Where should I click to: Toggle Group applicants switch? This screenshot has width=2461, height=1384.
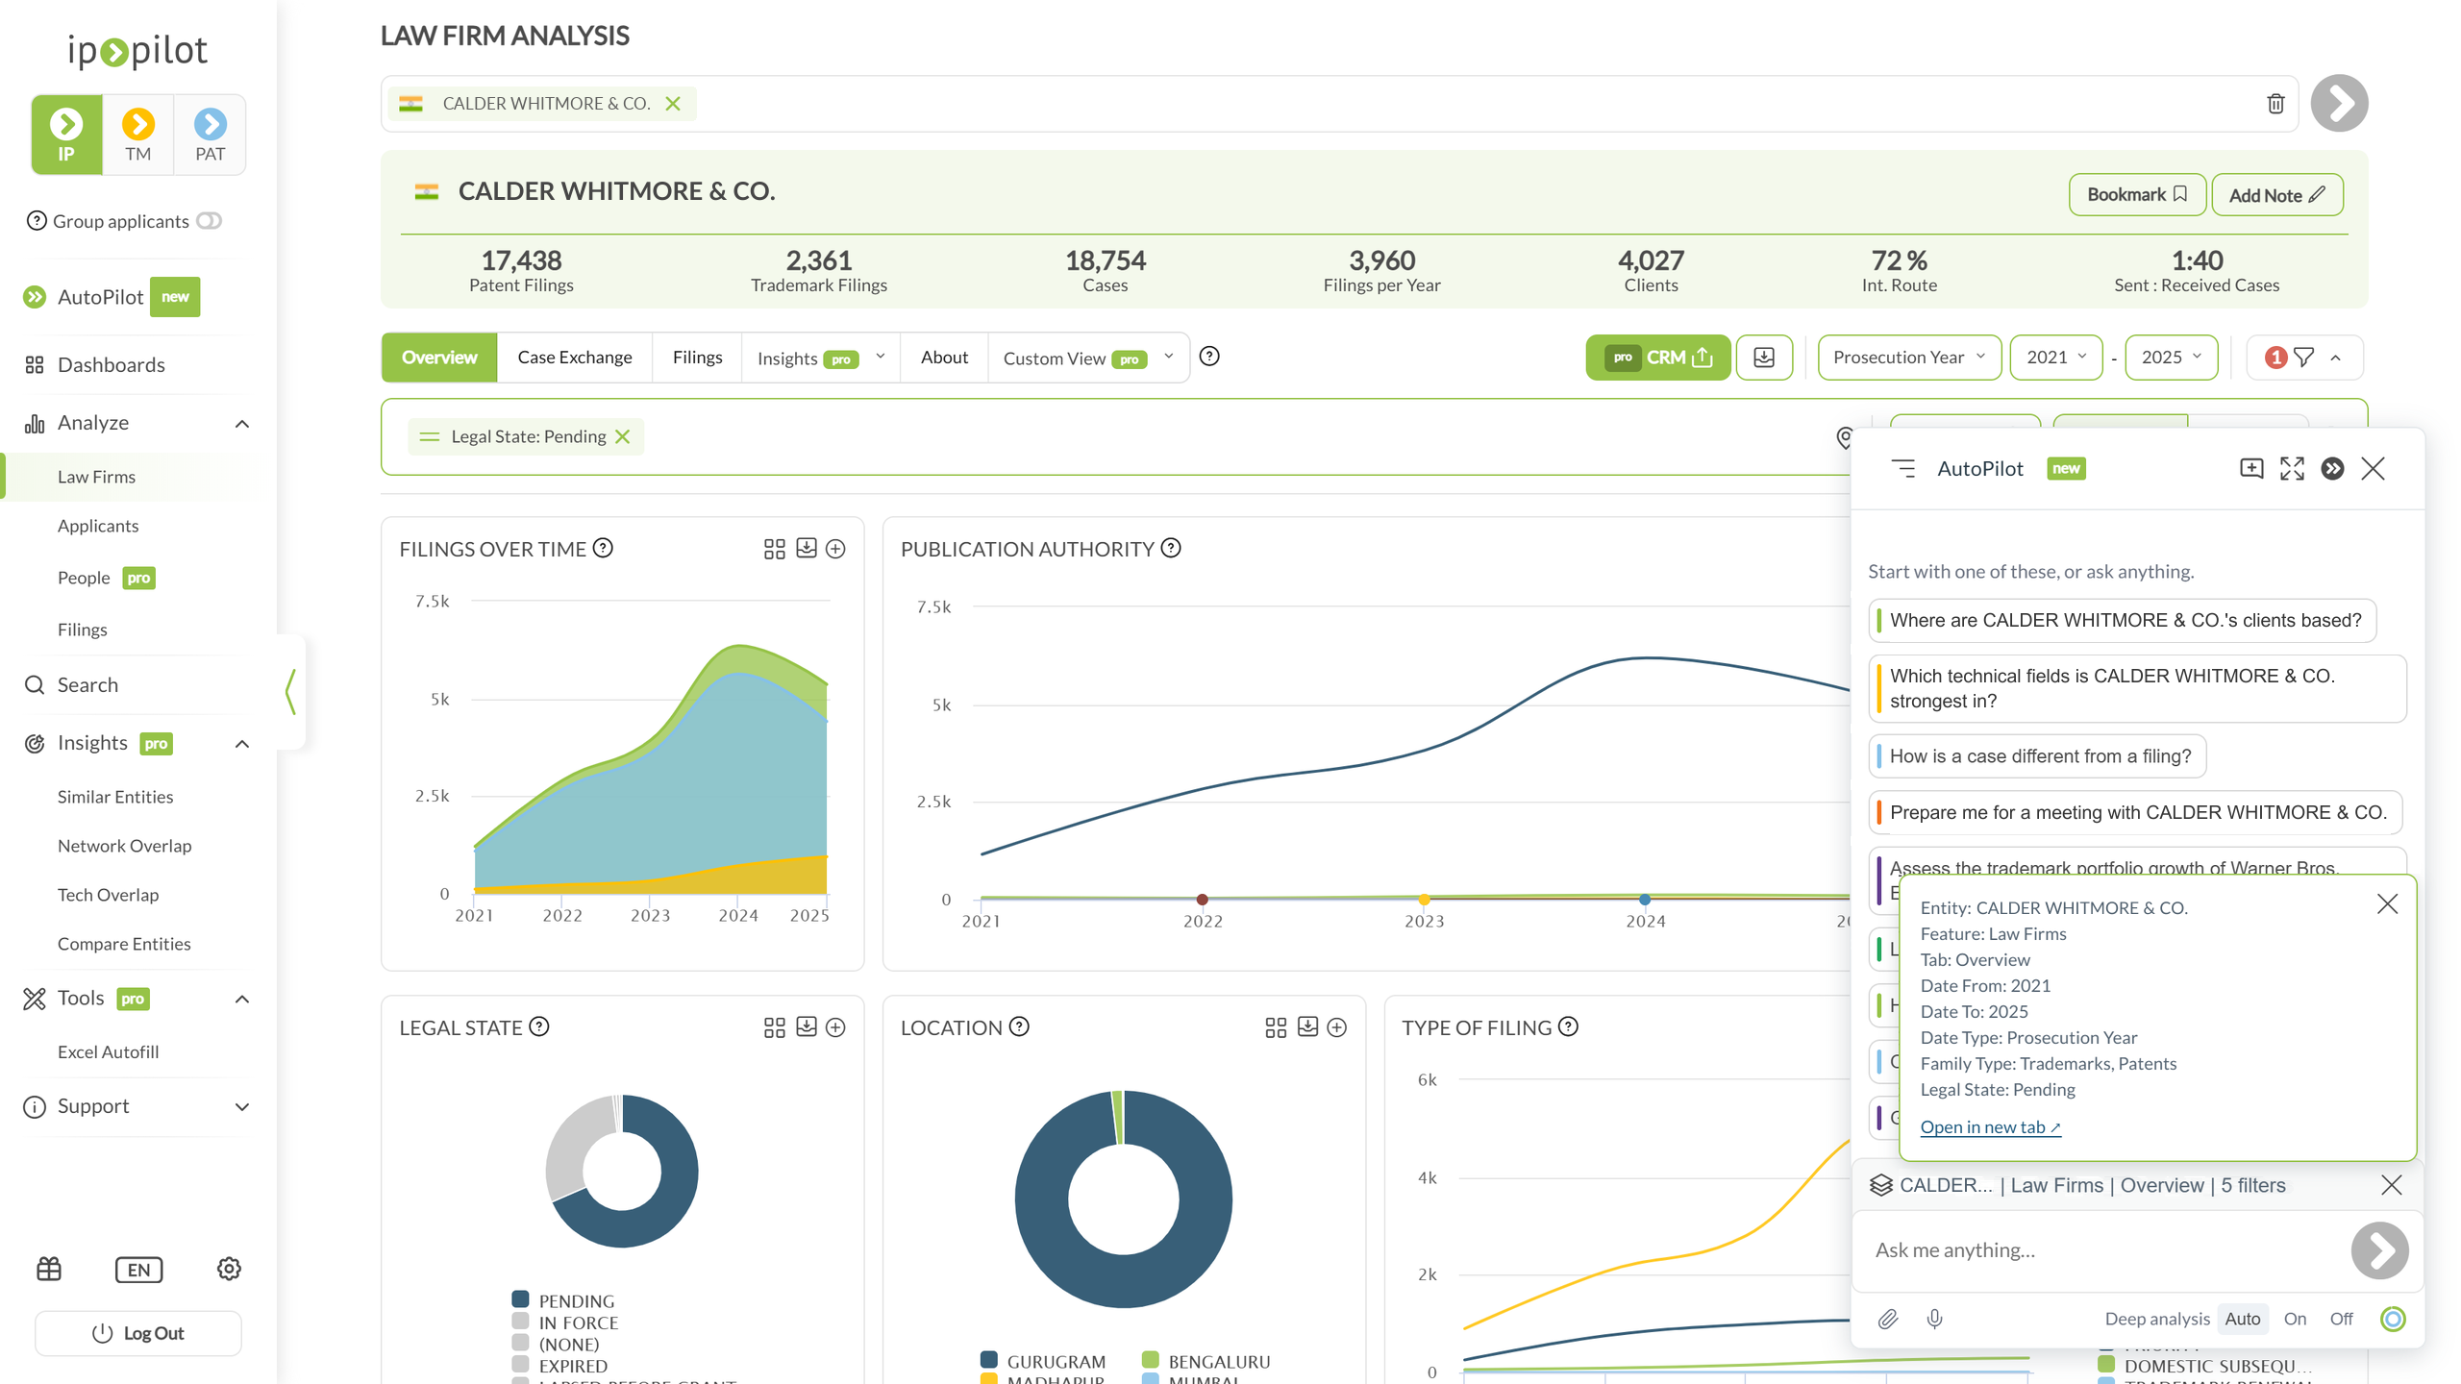click(x=209, y=221)
